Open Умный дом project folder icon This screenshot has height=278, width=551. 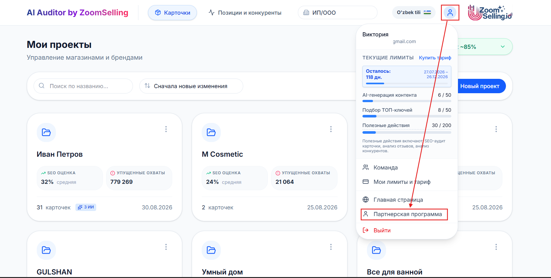point(211,250)
